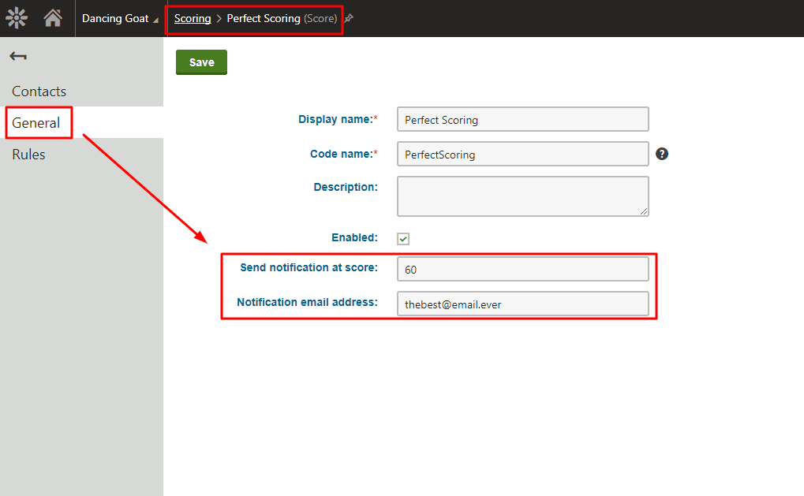Edit the Send notification at score field
Image resolution: width=804 pixels, height=496 pixels.
[523, 269]
